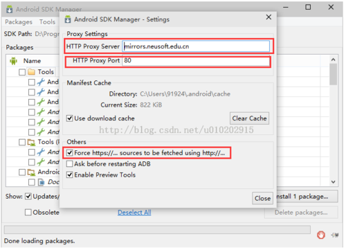Maximize the Android SDK Manager window
The width and height of the screenshot is (346, 250).
[308, 7]
